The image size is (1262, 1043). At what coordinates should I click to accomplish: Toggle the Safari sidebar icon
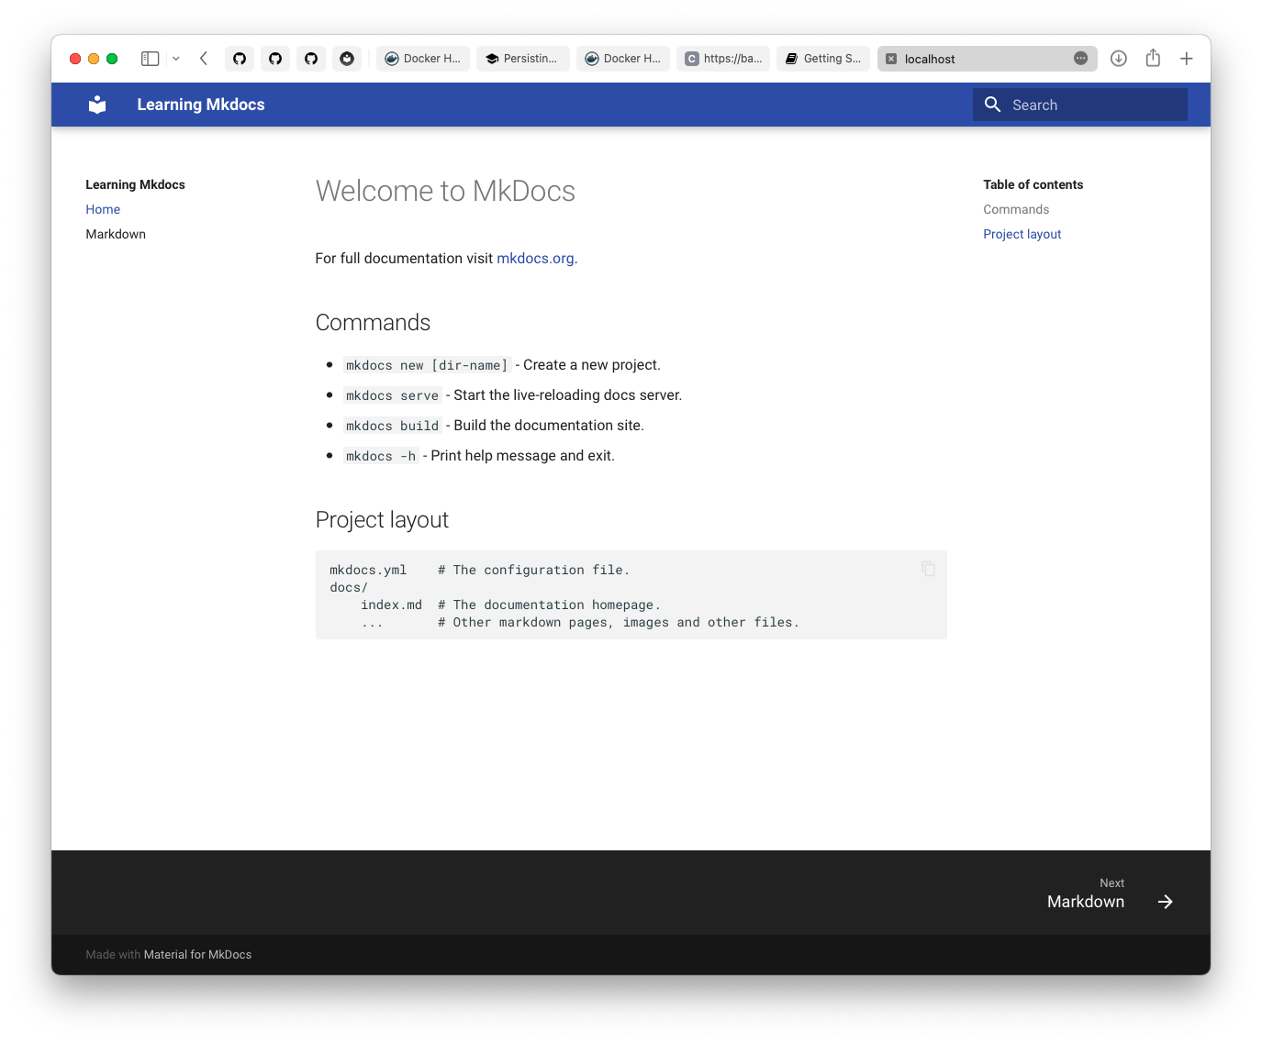(151, 59)
